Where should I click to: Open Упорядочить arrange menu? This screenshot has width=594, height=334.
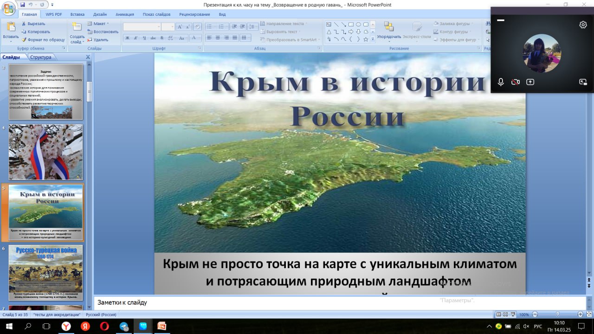coord(389,32)
